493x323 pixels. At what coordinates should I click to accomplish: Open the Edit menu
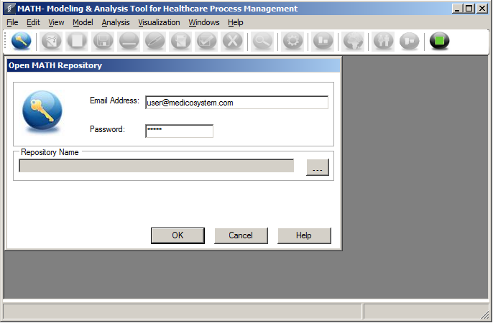(x=33, y=22)
